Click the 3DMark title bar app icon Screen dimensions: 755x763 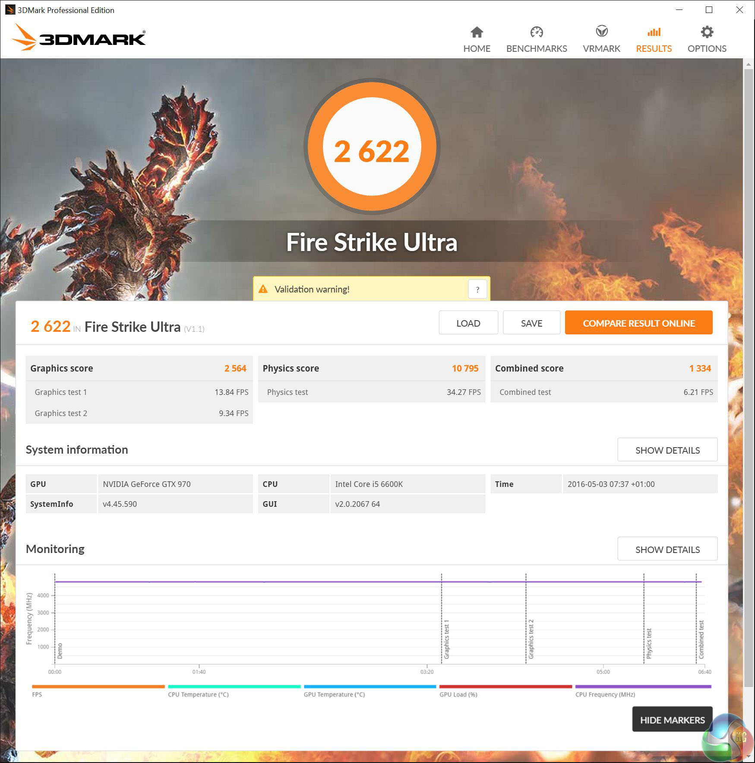coord(9,10)
